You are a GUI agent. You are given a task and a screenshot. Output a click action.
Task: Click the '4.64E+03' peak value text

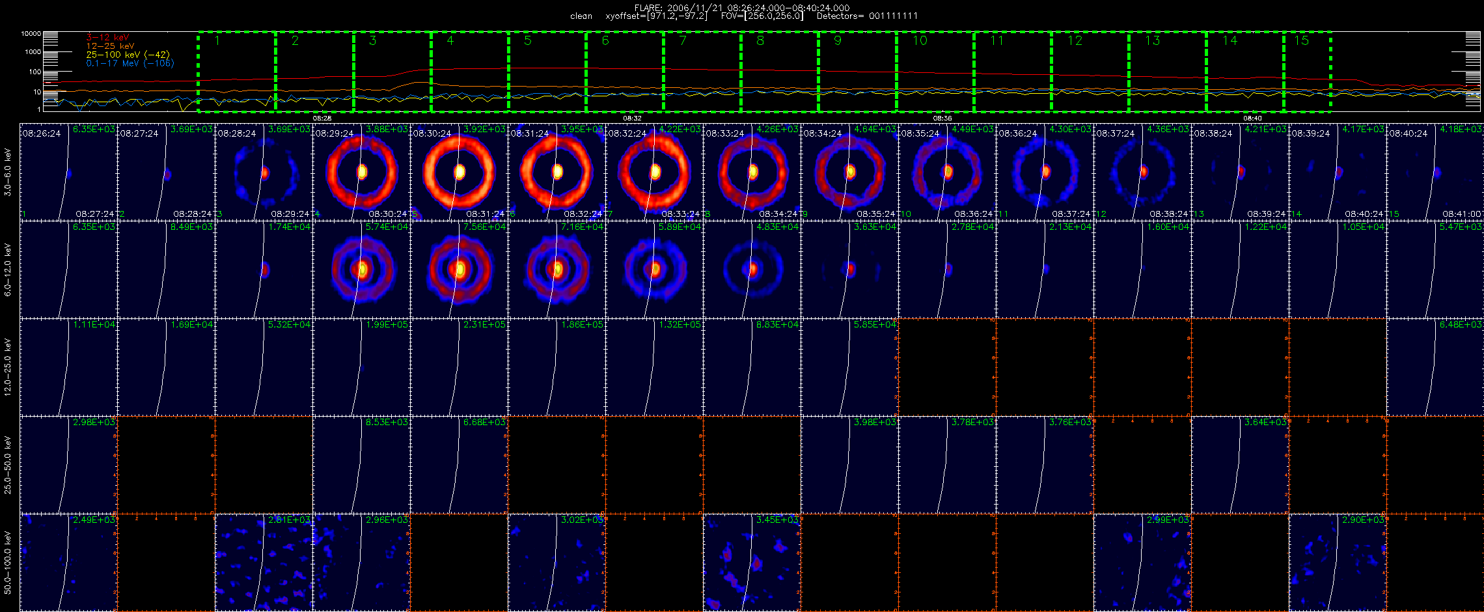click(875, 129)
